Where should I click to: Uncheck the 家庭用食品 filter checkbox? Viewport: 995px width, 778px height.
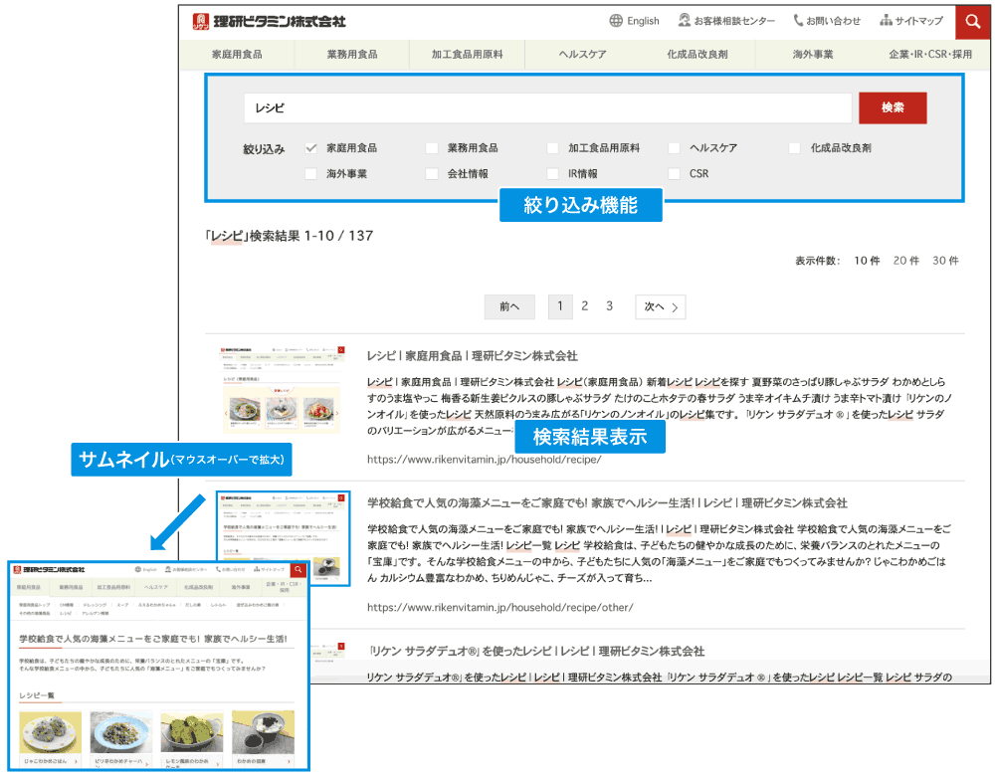click(310, 148)
